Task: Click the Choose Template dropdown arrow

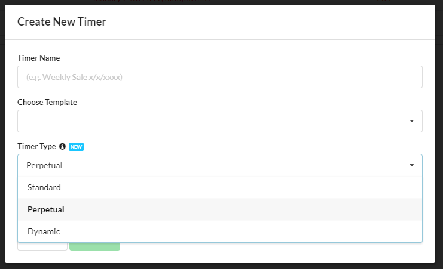Action: 412,121
